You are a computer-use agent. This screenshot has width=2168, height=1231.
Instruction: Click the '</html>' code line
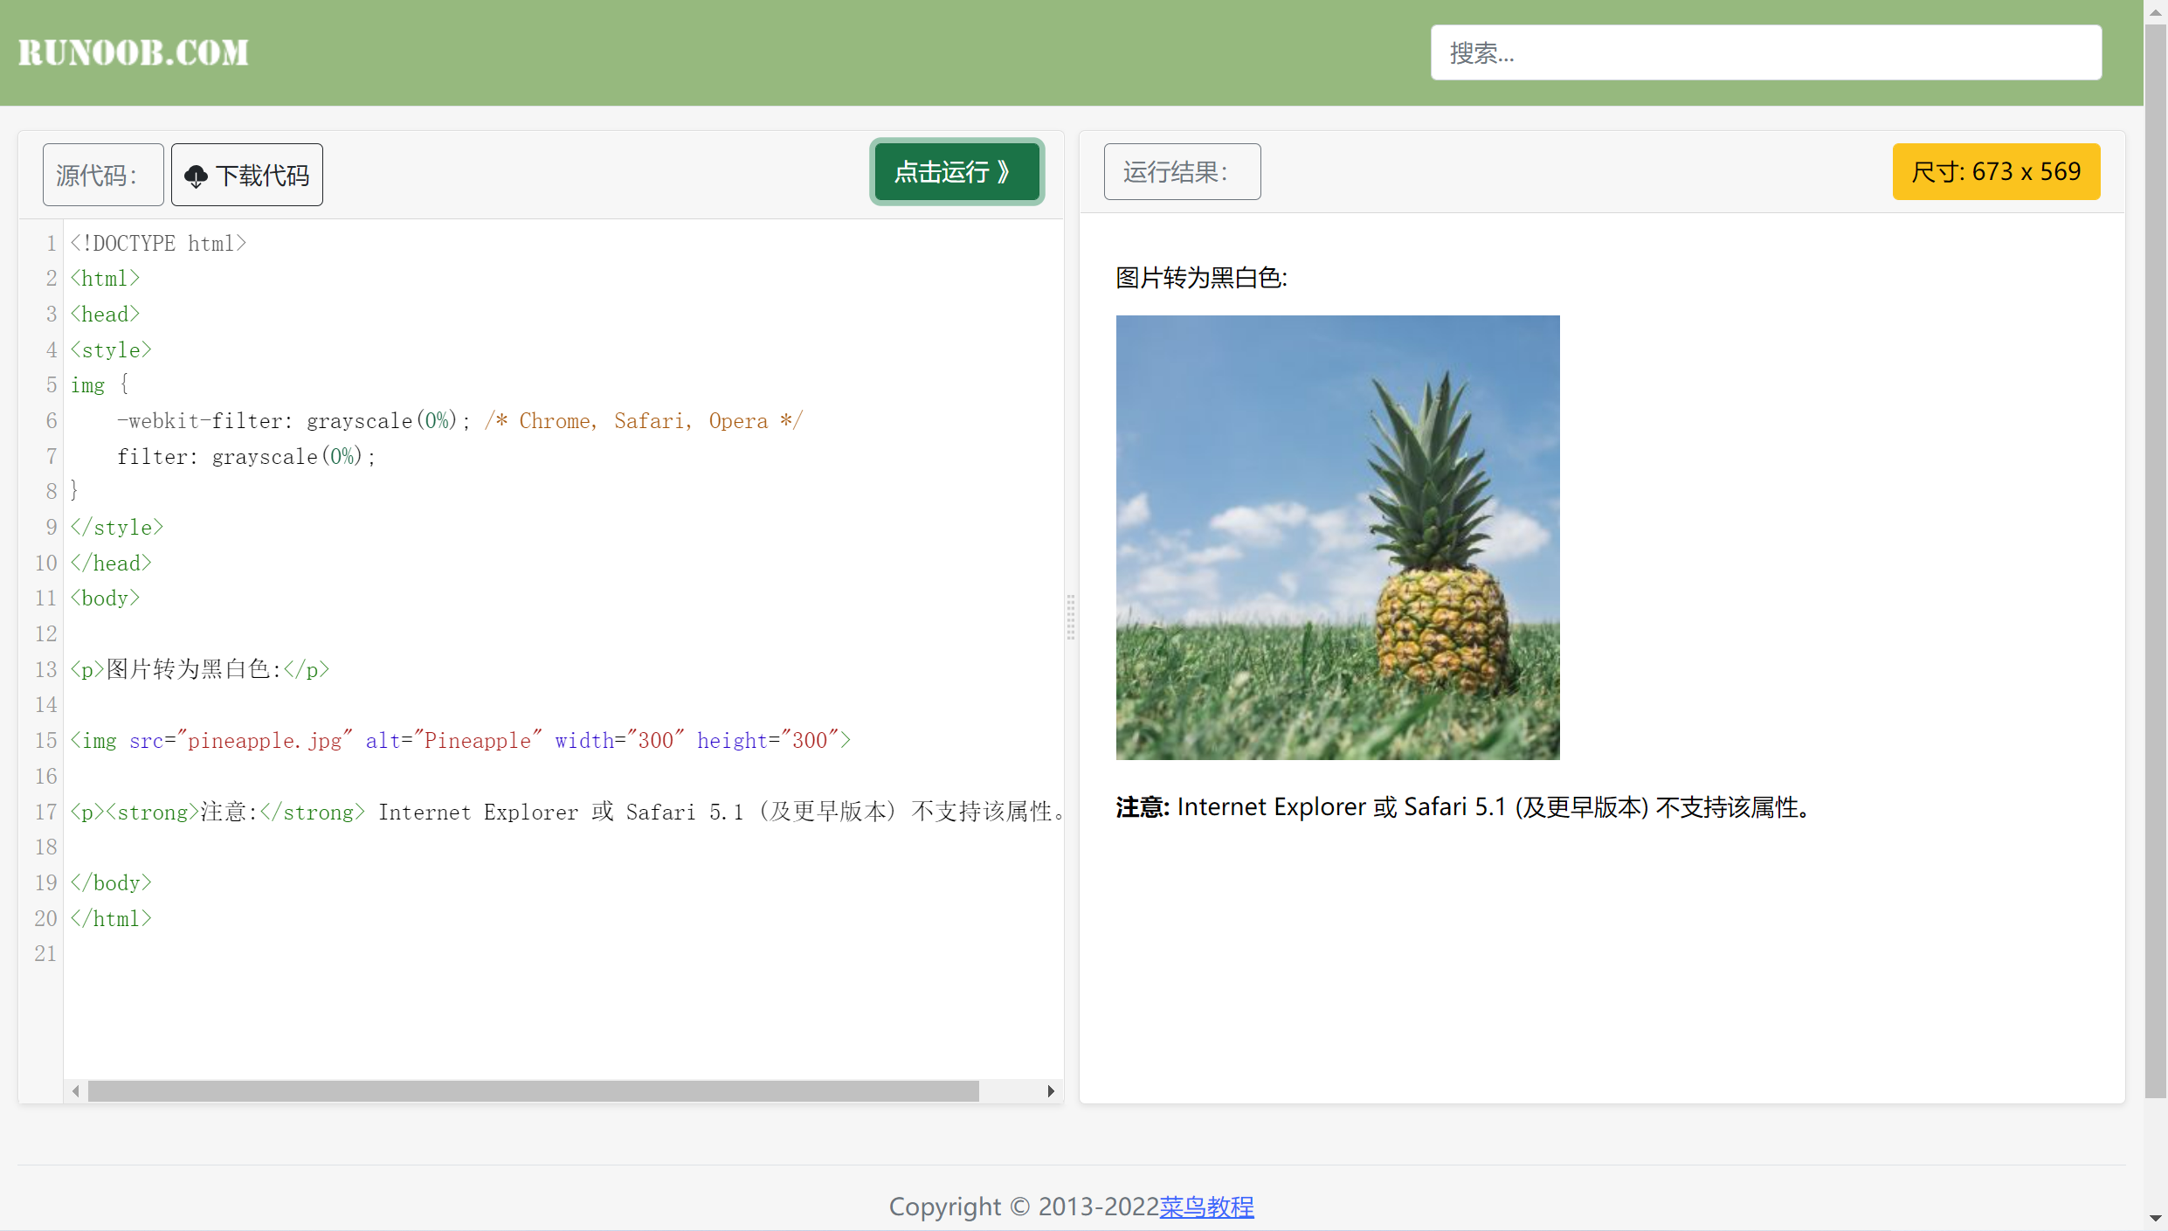coord(111,919)
